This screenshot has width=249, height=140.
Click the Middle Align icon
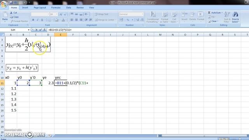pyautogui.click(x=76, y=14)
